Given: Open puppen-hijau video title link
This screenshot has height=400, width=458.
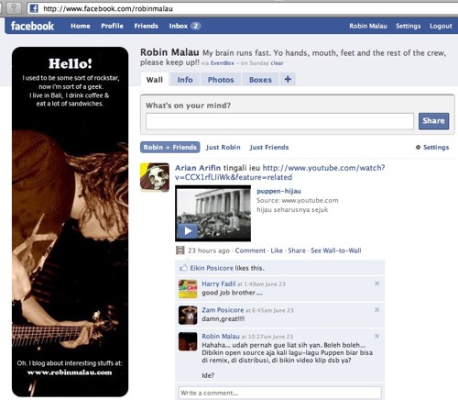Looking at the screenshot, I should coord(278,191).
